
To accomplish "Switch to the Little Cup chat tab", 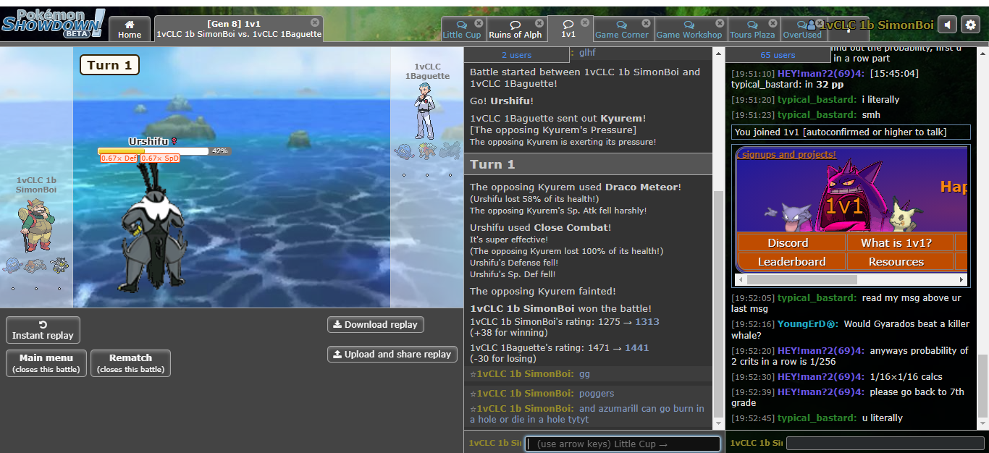I will pos(462,30).
